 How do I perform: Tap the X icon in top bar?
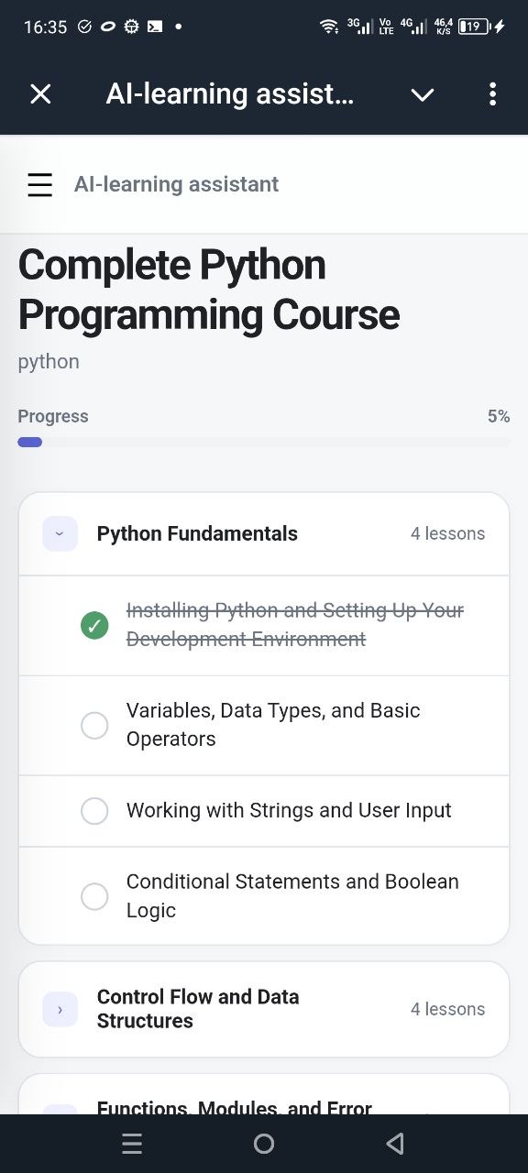pos(40,93)
